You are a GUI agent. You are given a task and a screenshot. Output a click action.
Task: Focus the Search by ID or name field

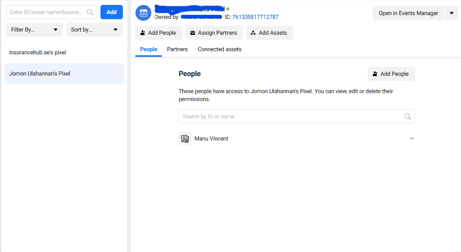coord(296,116)
